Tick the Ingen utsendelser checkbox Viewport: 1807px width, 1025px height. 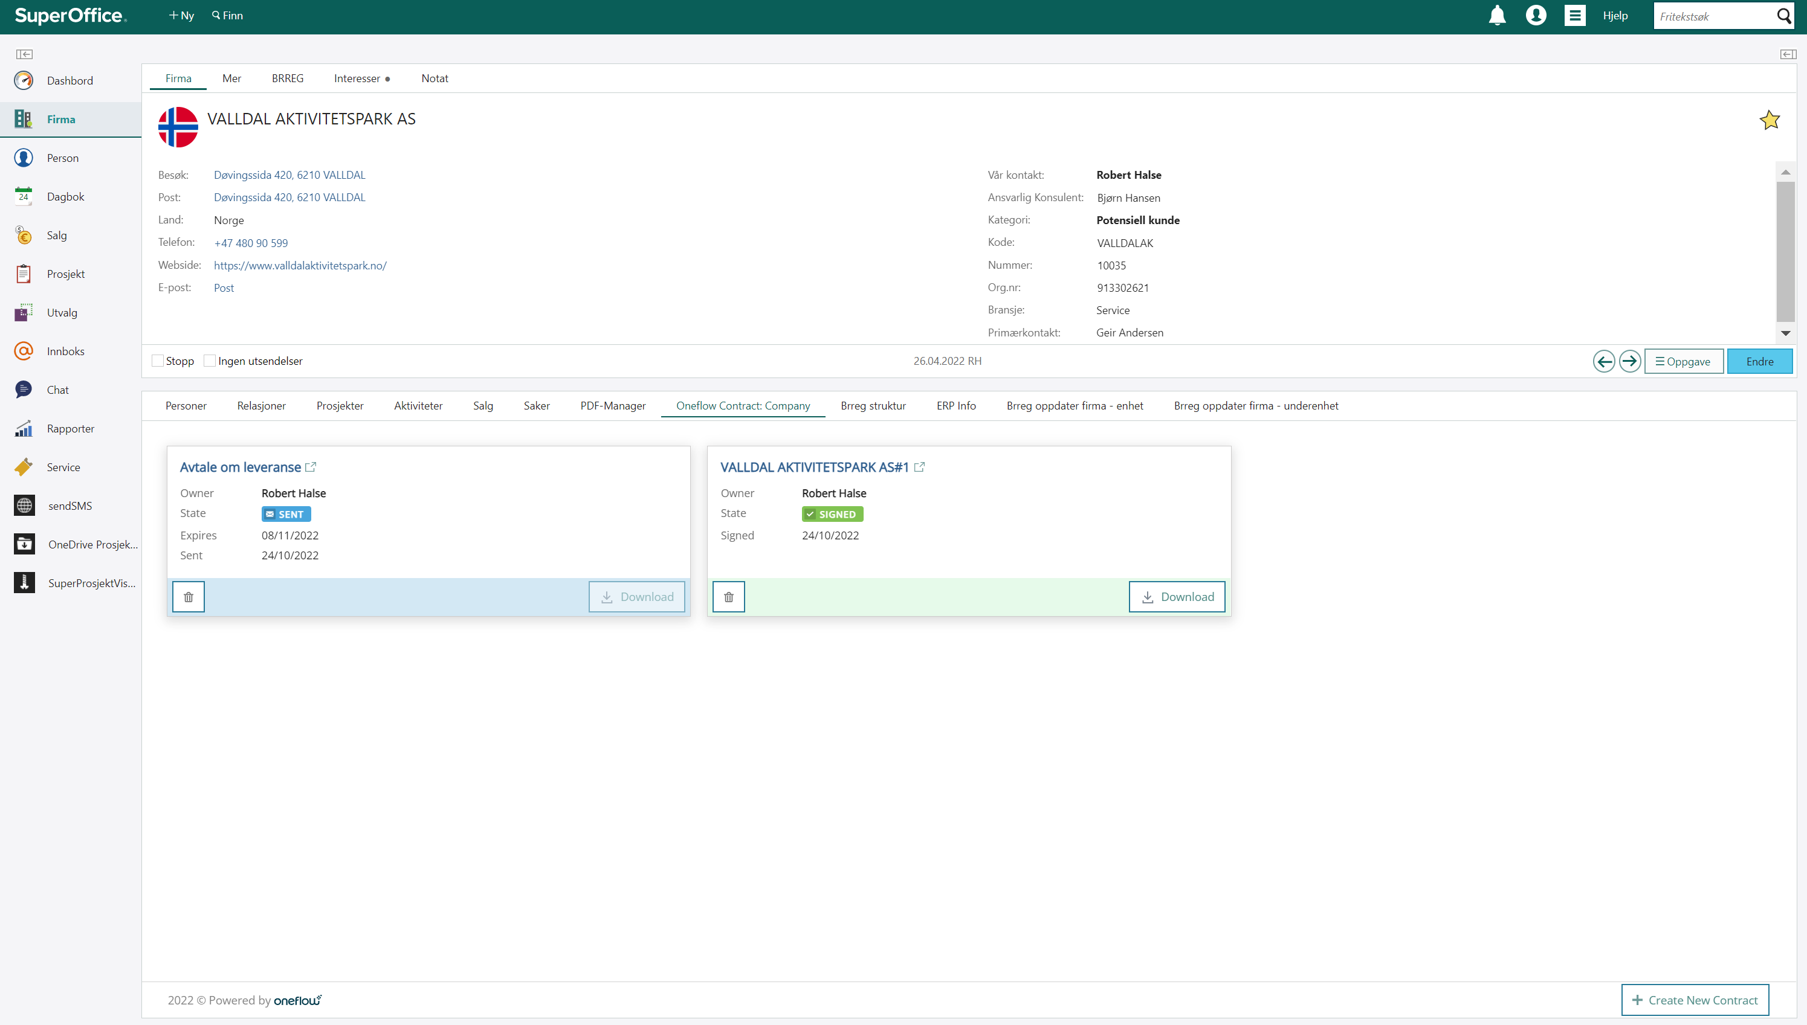click(x=209, y=361)
